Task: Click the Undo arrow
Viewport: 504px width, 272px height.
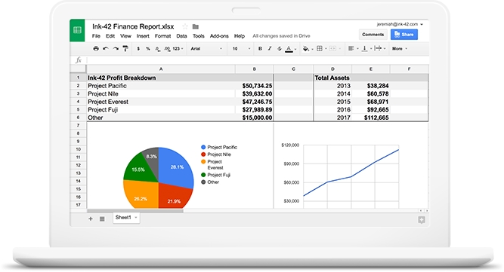Action: (106, 49)
